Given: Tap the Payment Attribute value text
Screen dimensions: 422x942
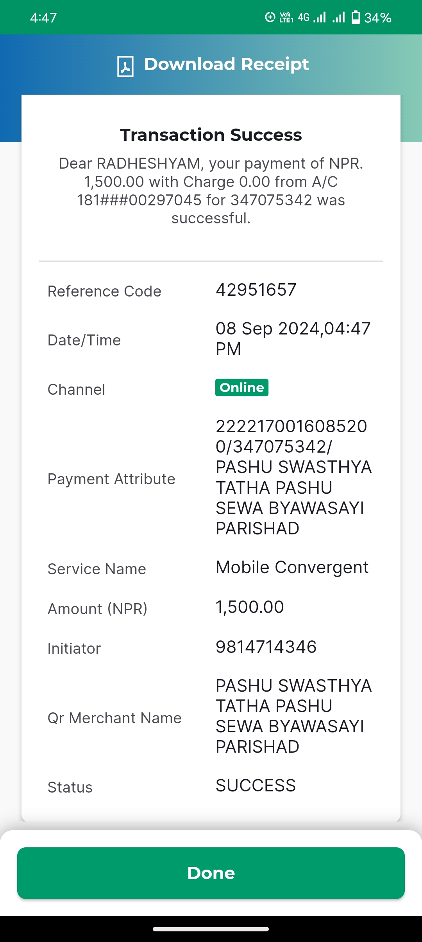Looking at the screenshot, I should pos(293,477).
